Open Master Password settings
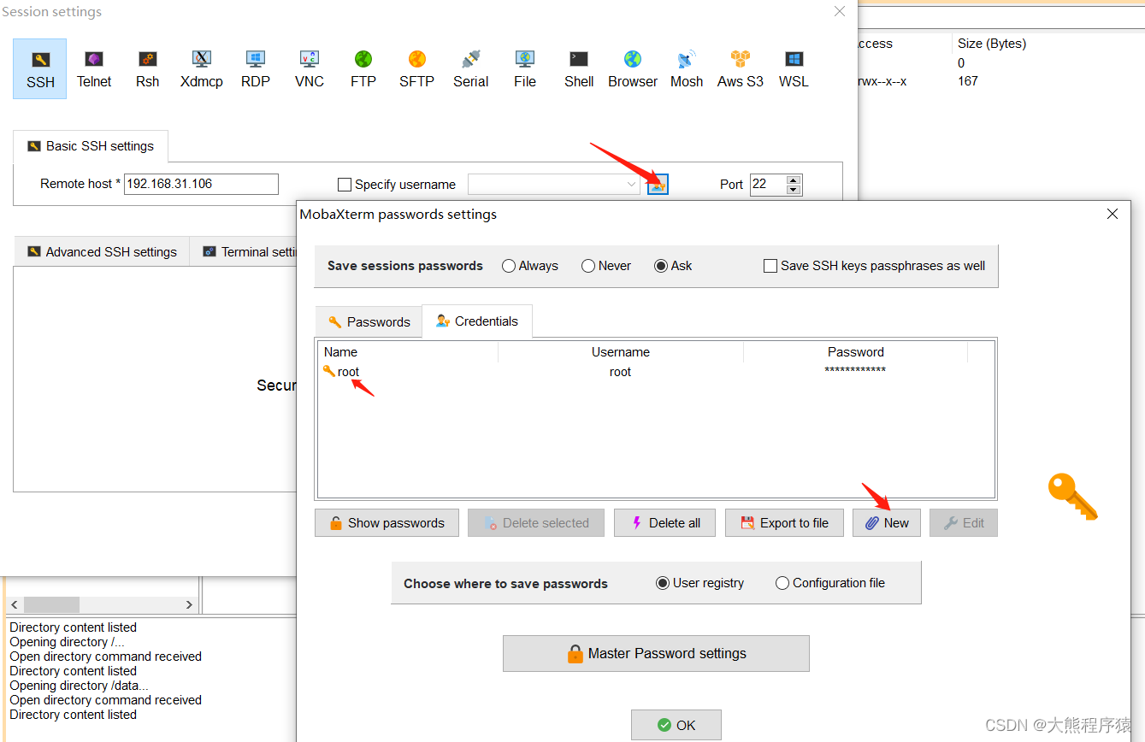 click(656, 653)
